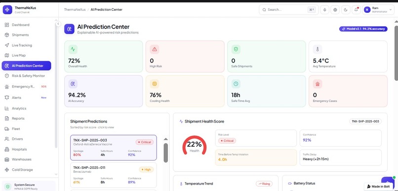Screen dimensions: 398x191
Task: Click the System Secure shield icon
Action: point(8,187)
